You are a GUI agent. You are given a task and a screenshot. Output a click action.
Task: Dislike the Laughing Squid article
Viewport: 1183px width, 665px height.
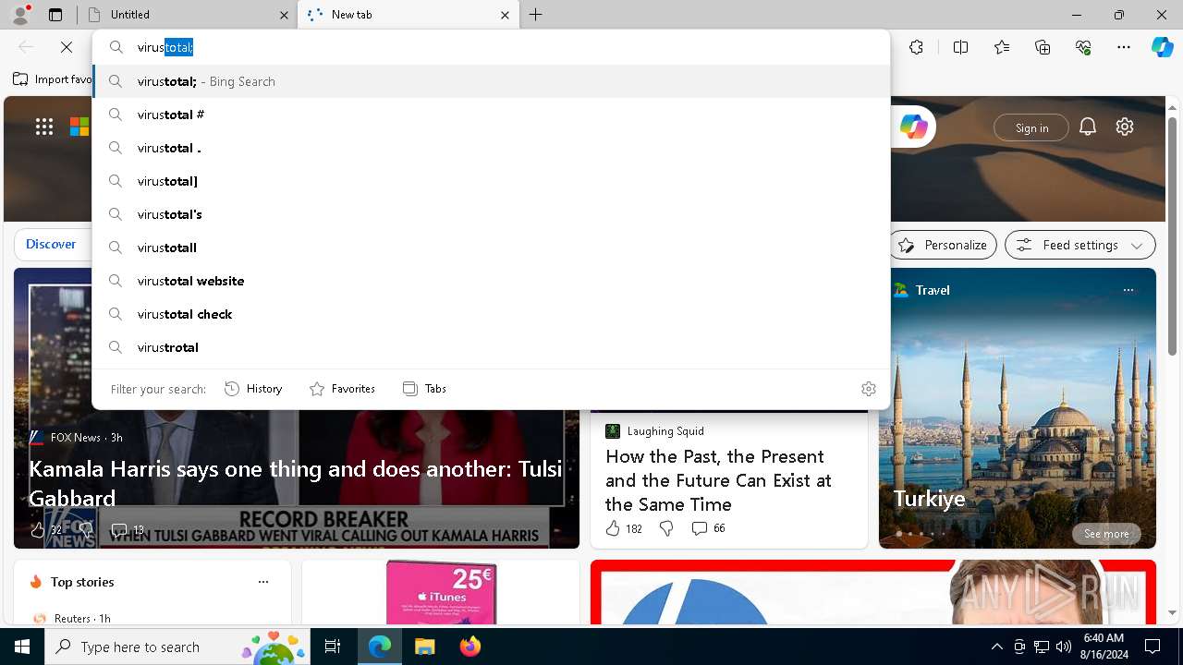tap(666, 528)
